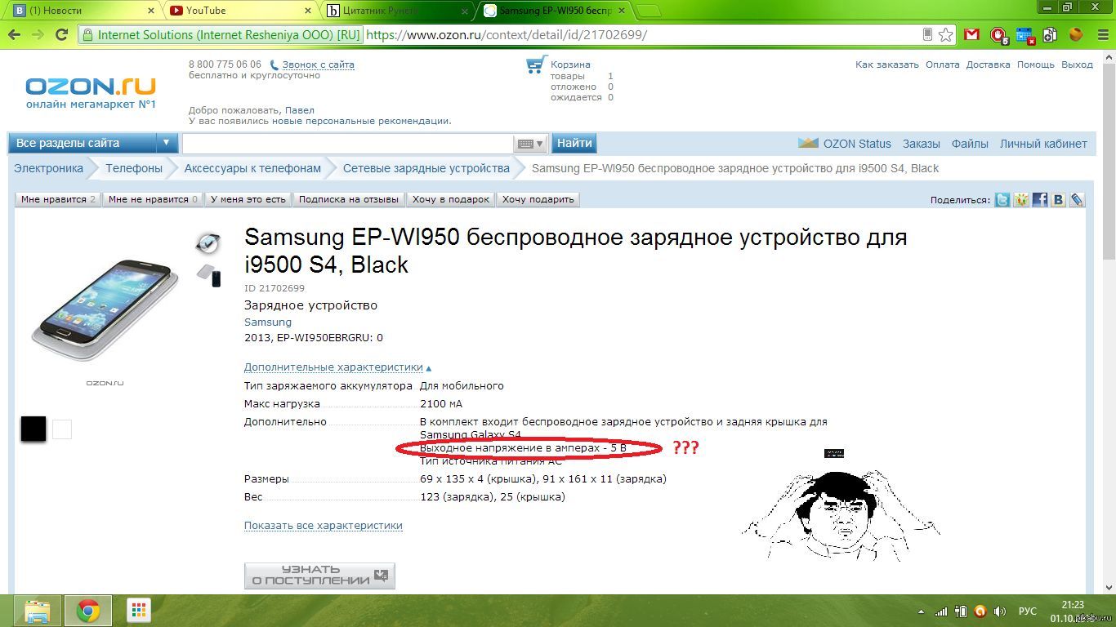Click the 'Мне не нравится' button

[x=154, y=199]
